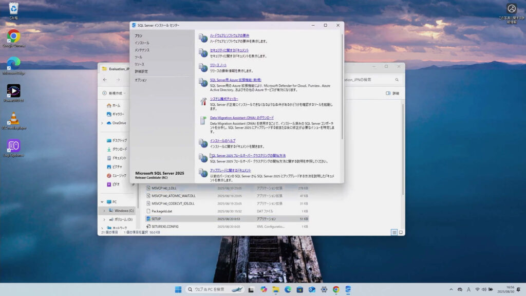
Task: Click the globe icon beside セキュリティに関するドキュメント
Action: pyautogui.click(x=203, y=53)
